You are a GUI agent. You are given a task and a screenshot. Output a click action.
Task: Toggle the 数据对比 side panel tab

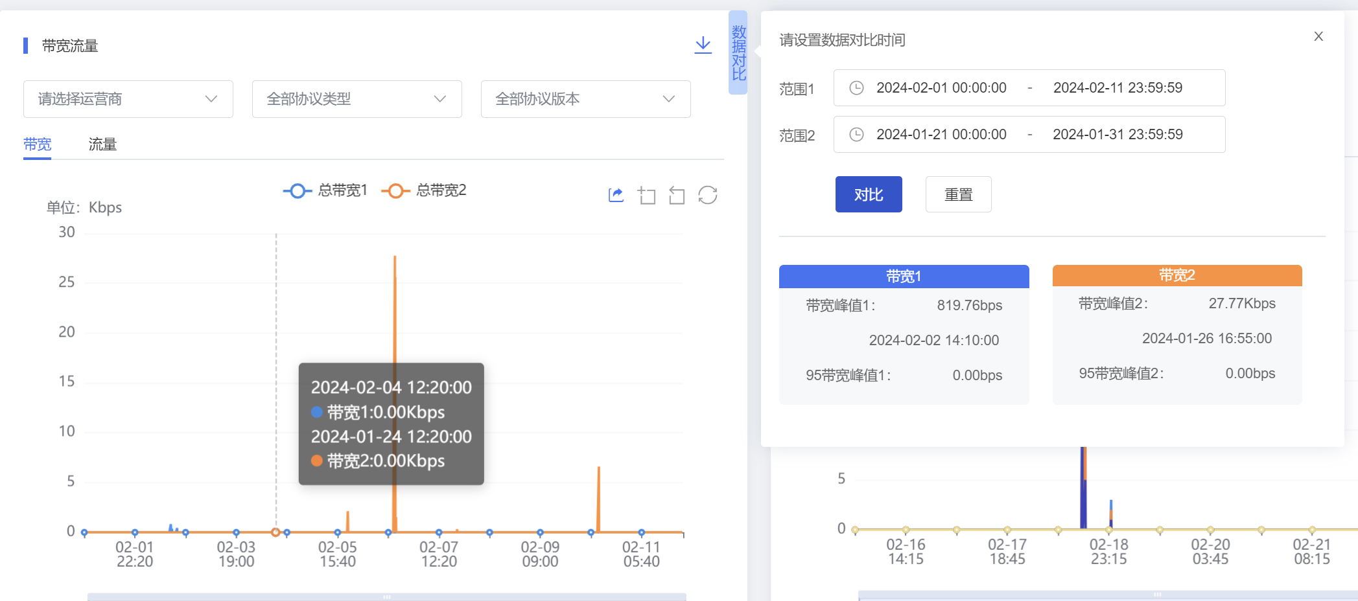738,53
